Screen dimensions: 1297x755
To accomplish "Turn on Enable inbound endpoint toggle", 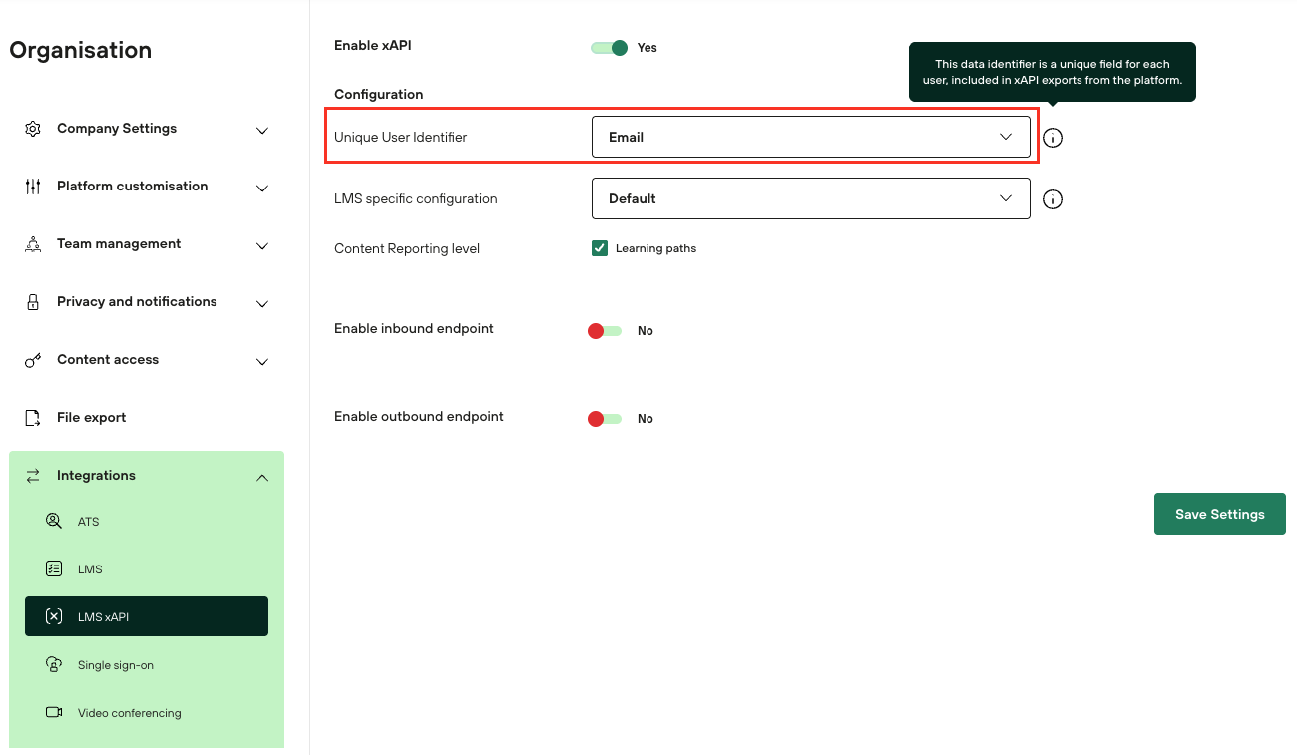I will [605, 331].
